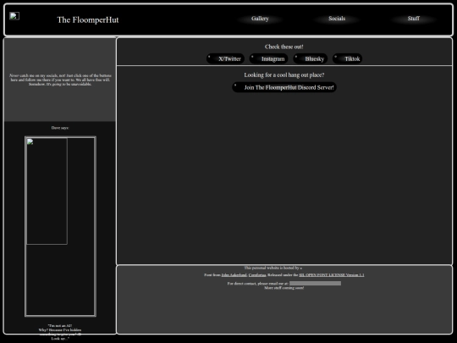Click the icon inside the X/Twitter button

209,57
